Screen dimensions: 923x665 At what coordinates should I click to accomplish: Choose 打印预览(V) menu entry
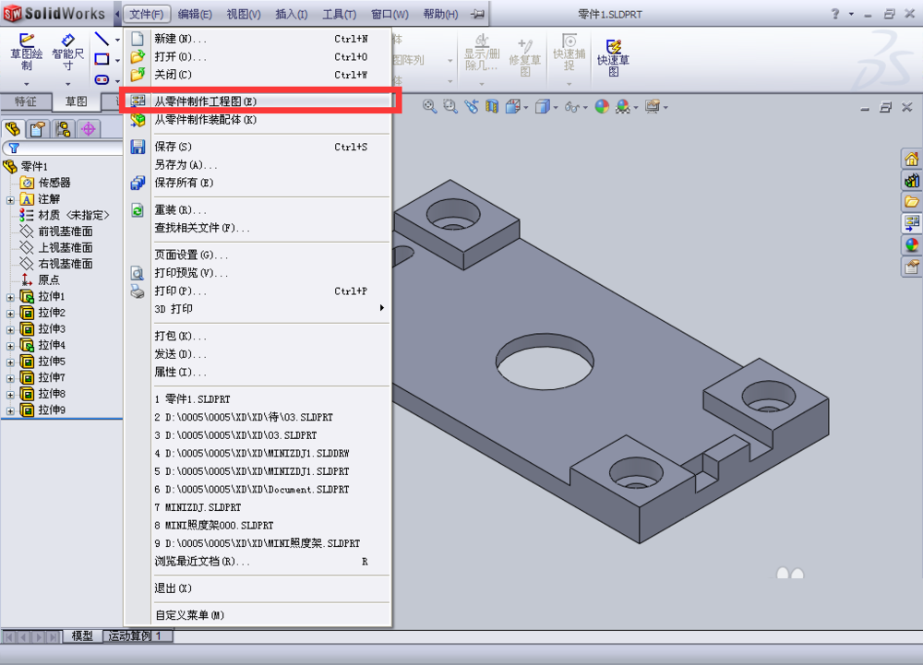[x=258, y=273]
